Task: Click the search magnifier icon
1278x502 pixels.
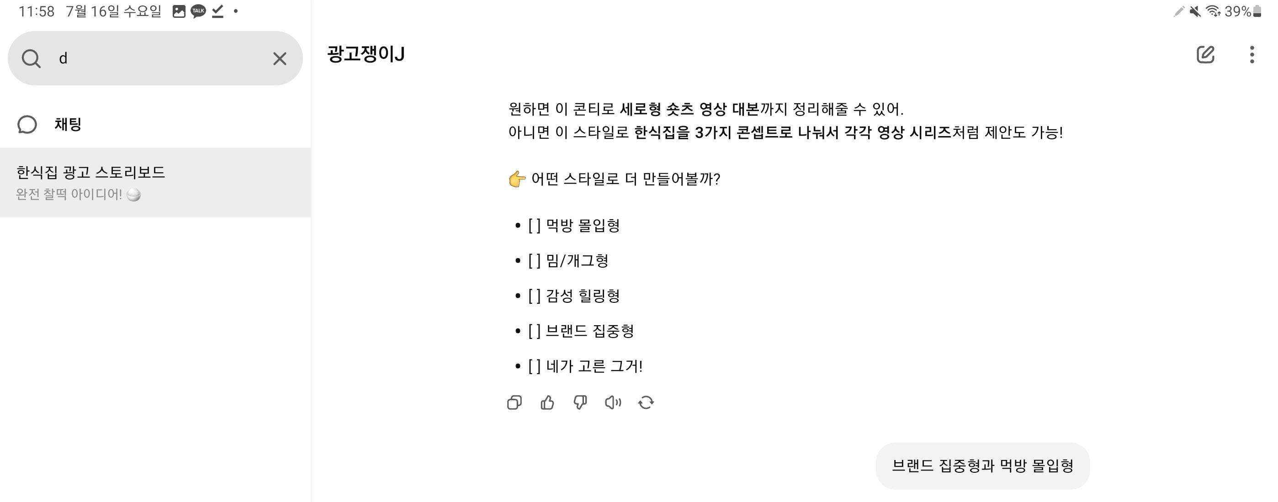Action: (x=31, y=58)
